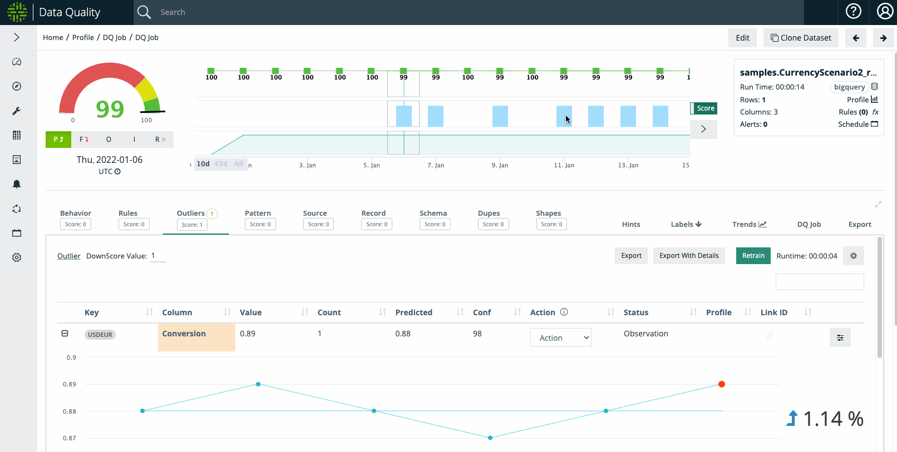Open the Trends tab
897x452 pixels.
749,224
